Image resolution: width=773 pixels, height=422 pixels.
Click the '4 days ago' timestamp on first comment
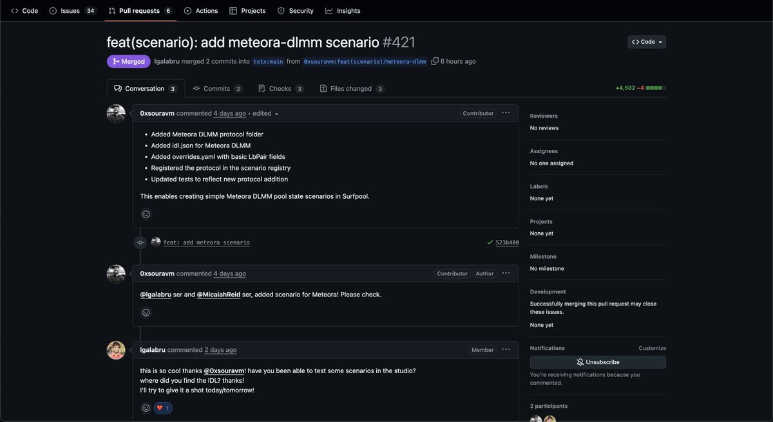click(230, 113)
